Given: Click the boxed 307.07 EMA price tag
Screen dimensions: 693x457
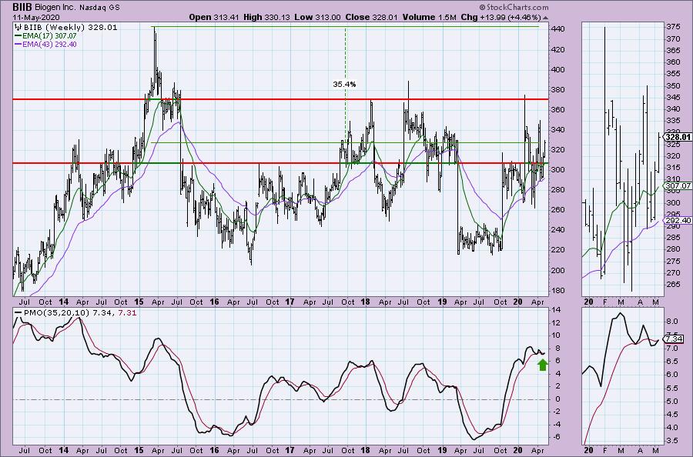Looking at the screenshot, I should pos(679,186).
